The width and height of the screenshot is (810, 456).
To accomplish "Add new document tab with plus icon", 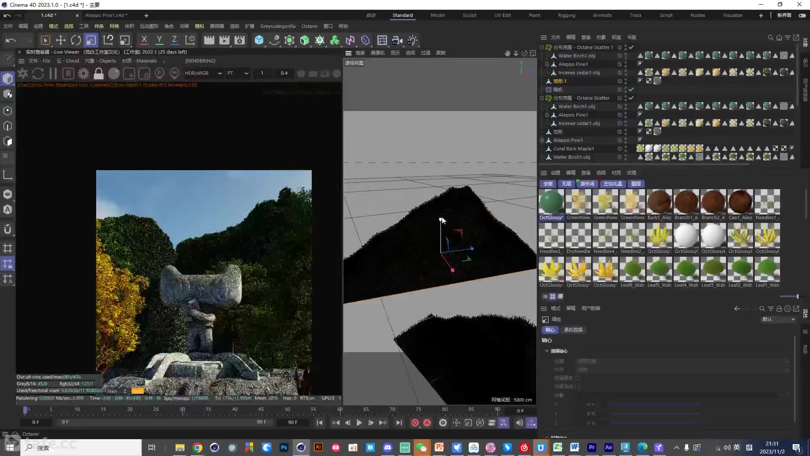I will (x=146, y=16).
